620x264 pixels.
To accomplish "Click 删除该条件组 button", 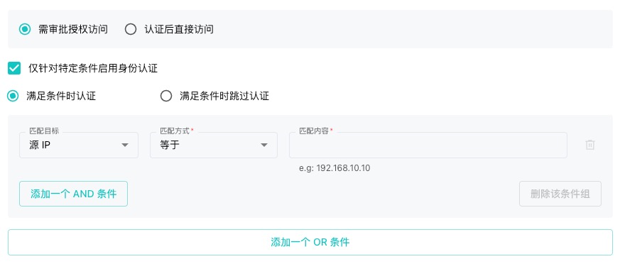I will (x=560, y=194).
